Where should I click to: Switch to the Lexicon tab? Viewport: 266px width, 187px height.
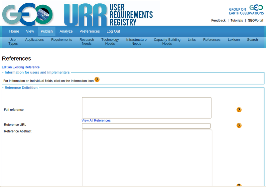pos(234,40)
